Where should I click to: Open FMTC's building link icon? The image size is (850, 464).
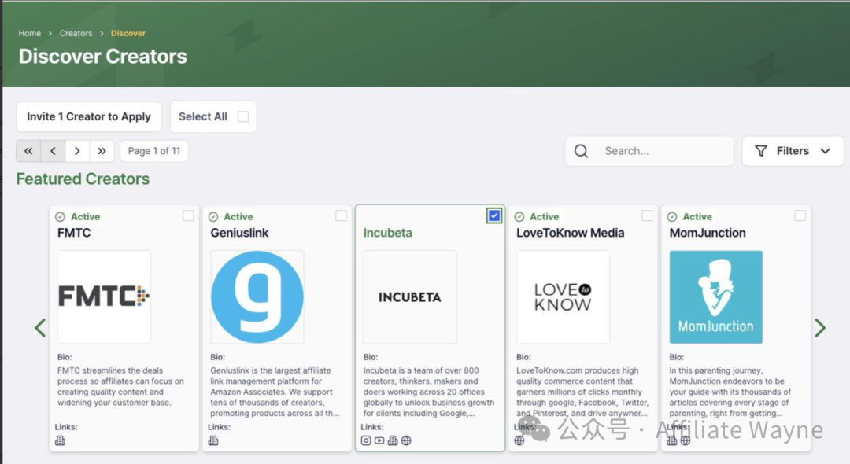60,440
